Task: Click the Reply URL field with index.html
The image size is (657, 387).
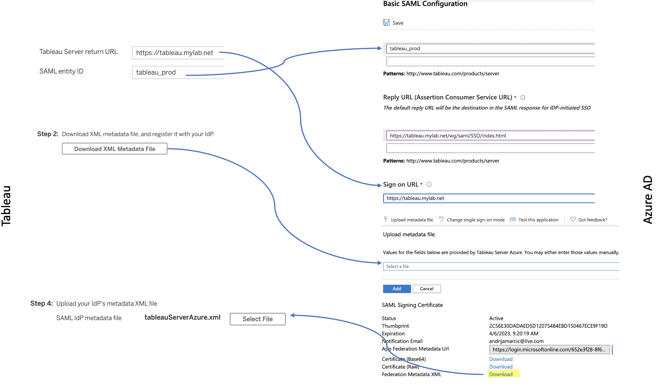Action: 490,136
